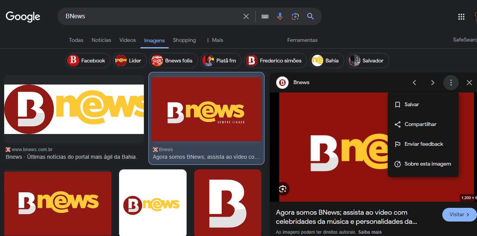This screenshot has width=477, height=236.
Task: Open Agora somos BNews caption under thumbnail
Action: [x=206, y=157]
